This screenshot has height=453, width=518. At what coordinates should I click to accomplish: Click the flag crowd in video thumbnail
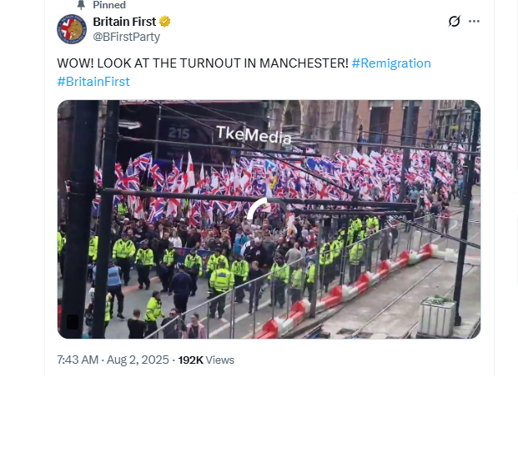coord(281,180)
